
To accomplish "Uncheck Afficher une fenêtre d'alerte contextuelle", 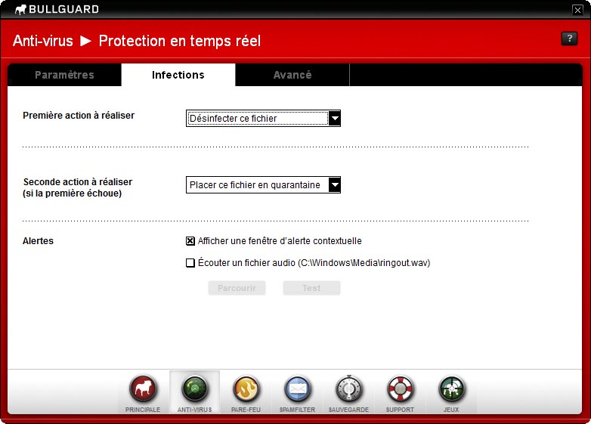I will pos(190,241).
